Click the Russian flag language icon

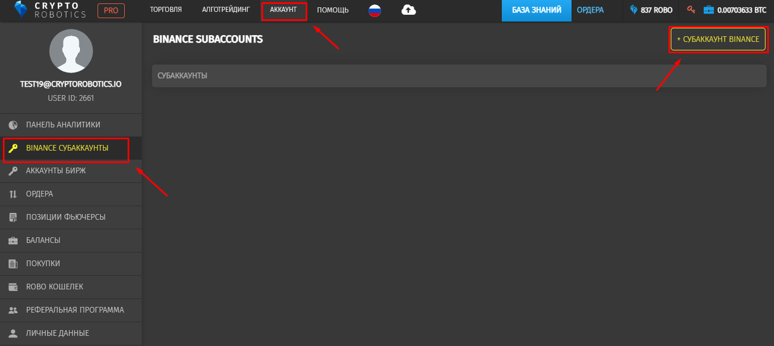click(375, 10)
